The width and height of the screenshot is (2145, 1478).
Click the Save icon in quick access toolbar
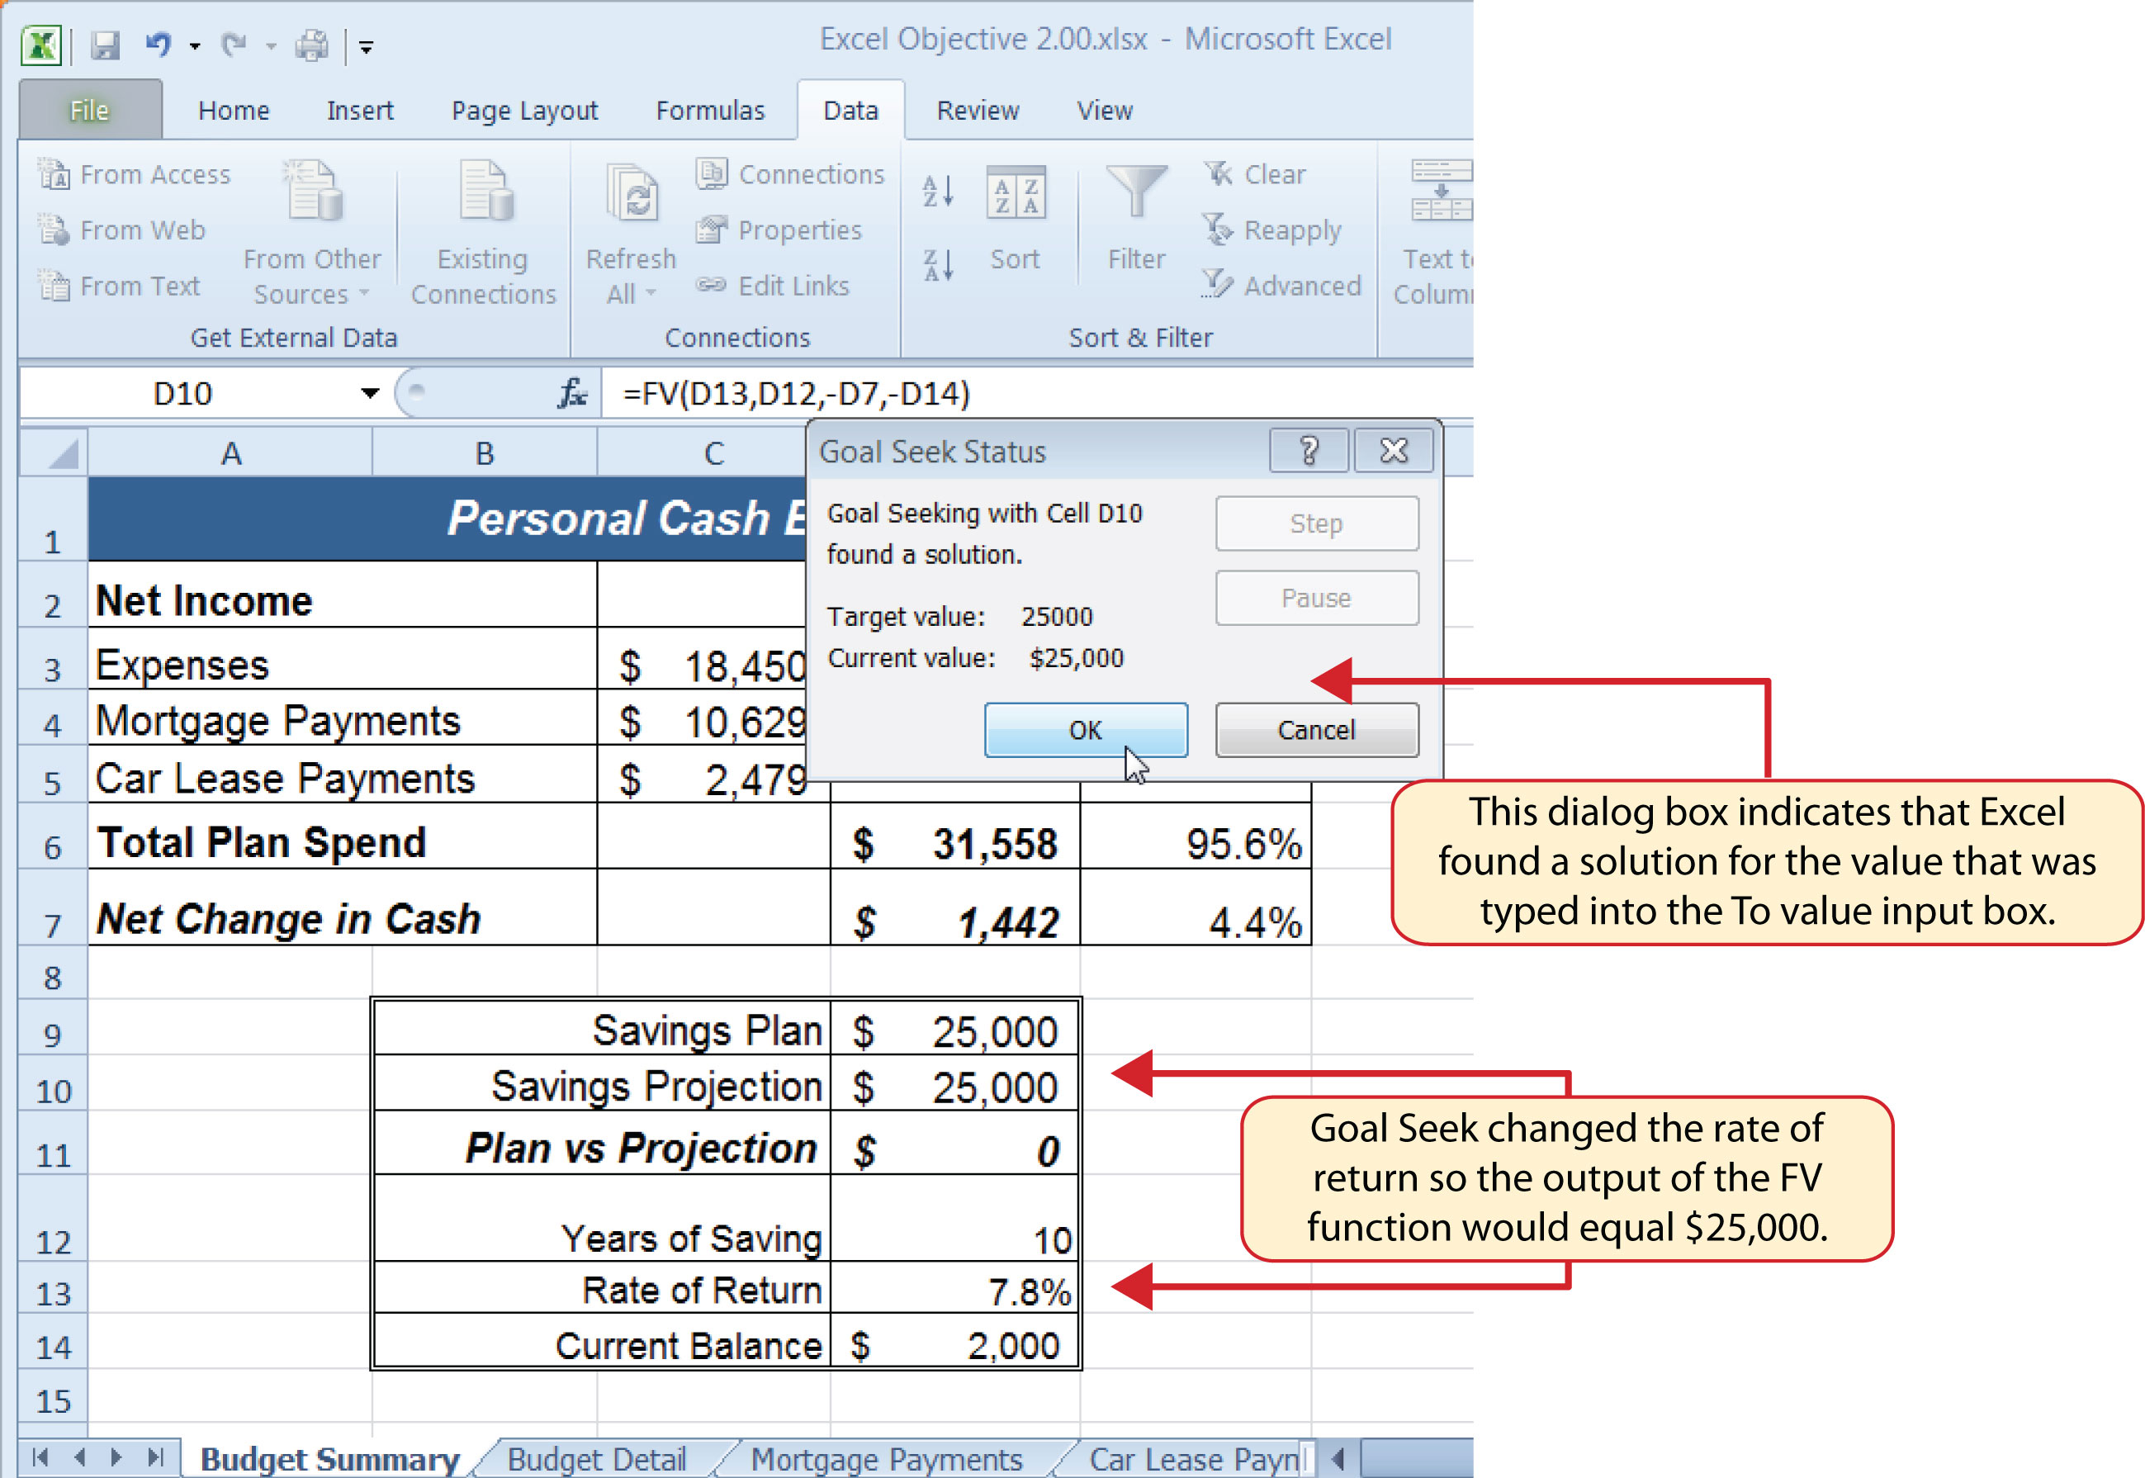click(x=105, y=45)
